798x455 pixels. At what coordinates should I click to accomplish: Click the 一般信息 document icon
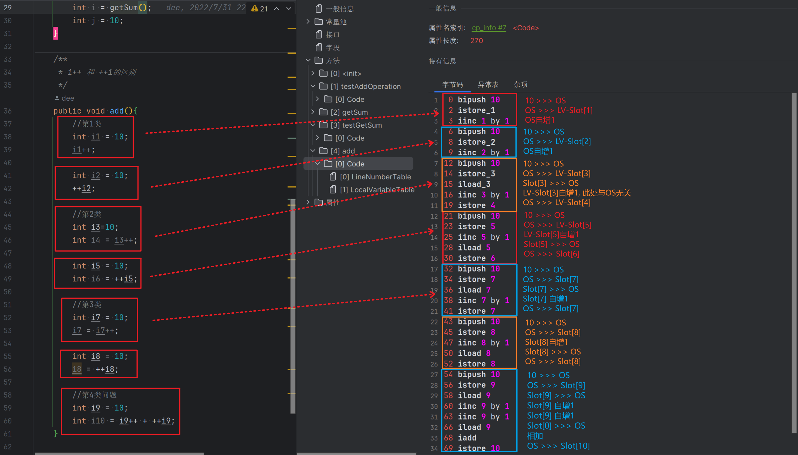[x=319, y=9]
